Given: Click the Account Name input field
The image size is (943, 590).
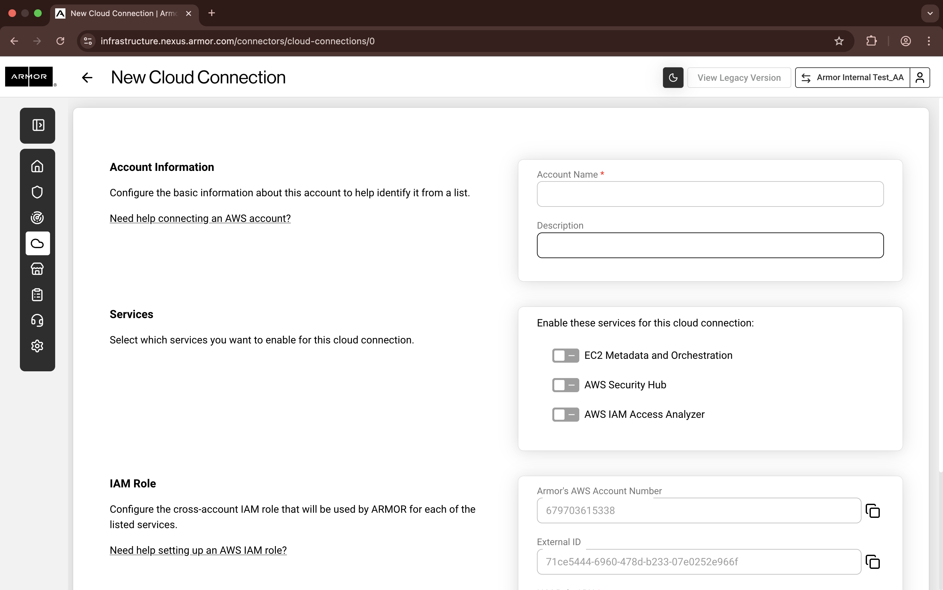Looking at the screenshot, I should (710, 194).
